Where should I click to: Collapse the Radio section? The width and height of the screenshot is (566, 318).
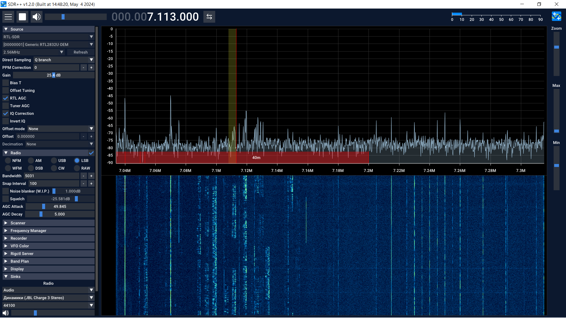click(45, 153)
